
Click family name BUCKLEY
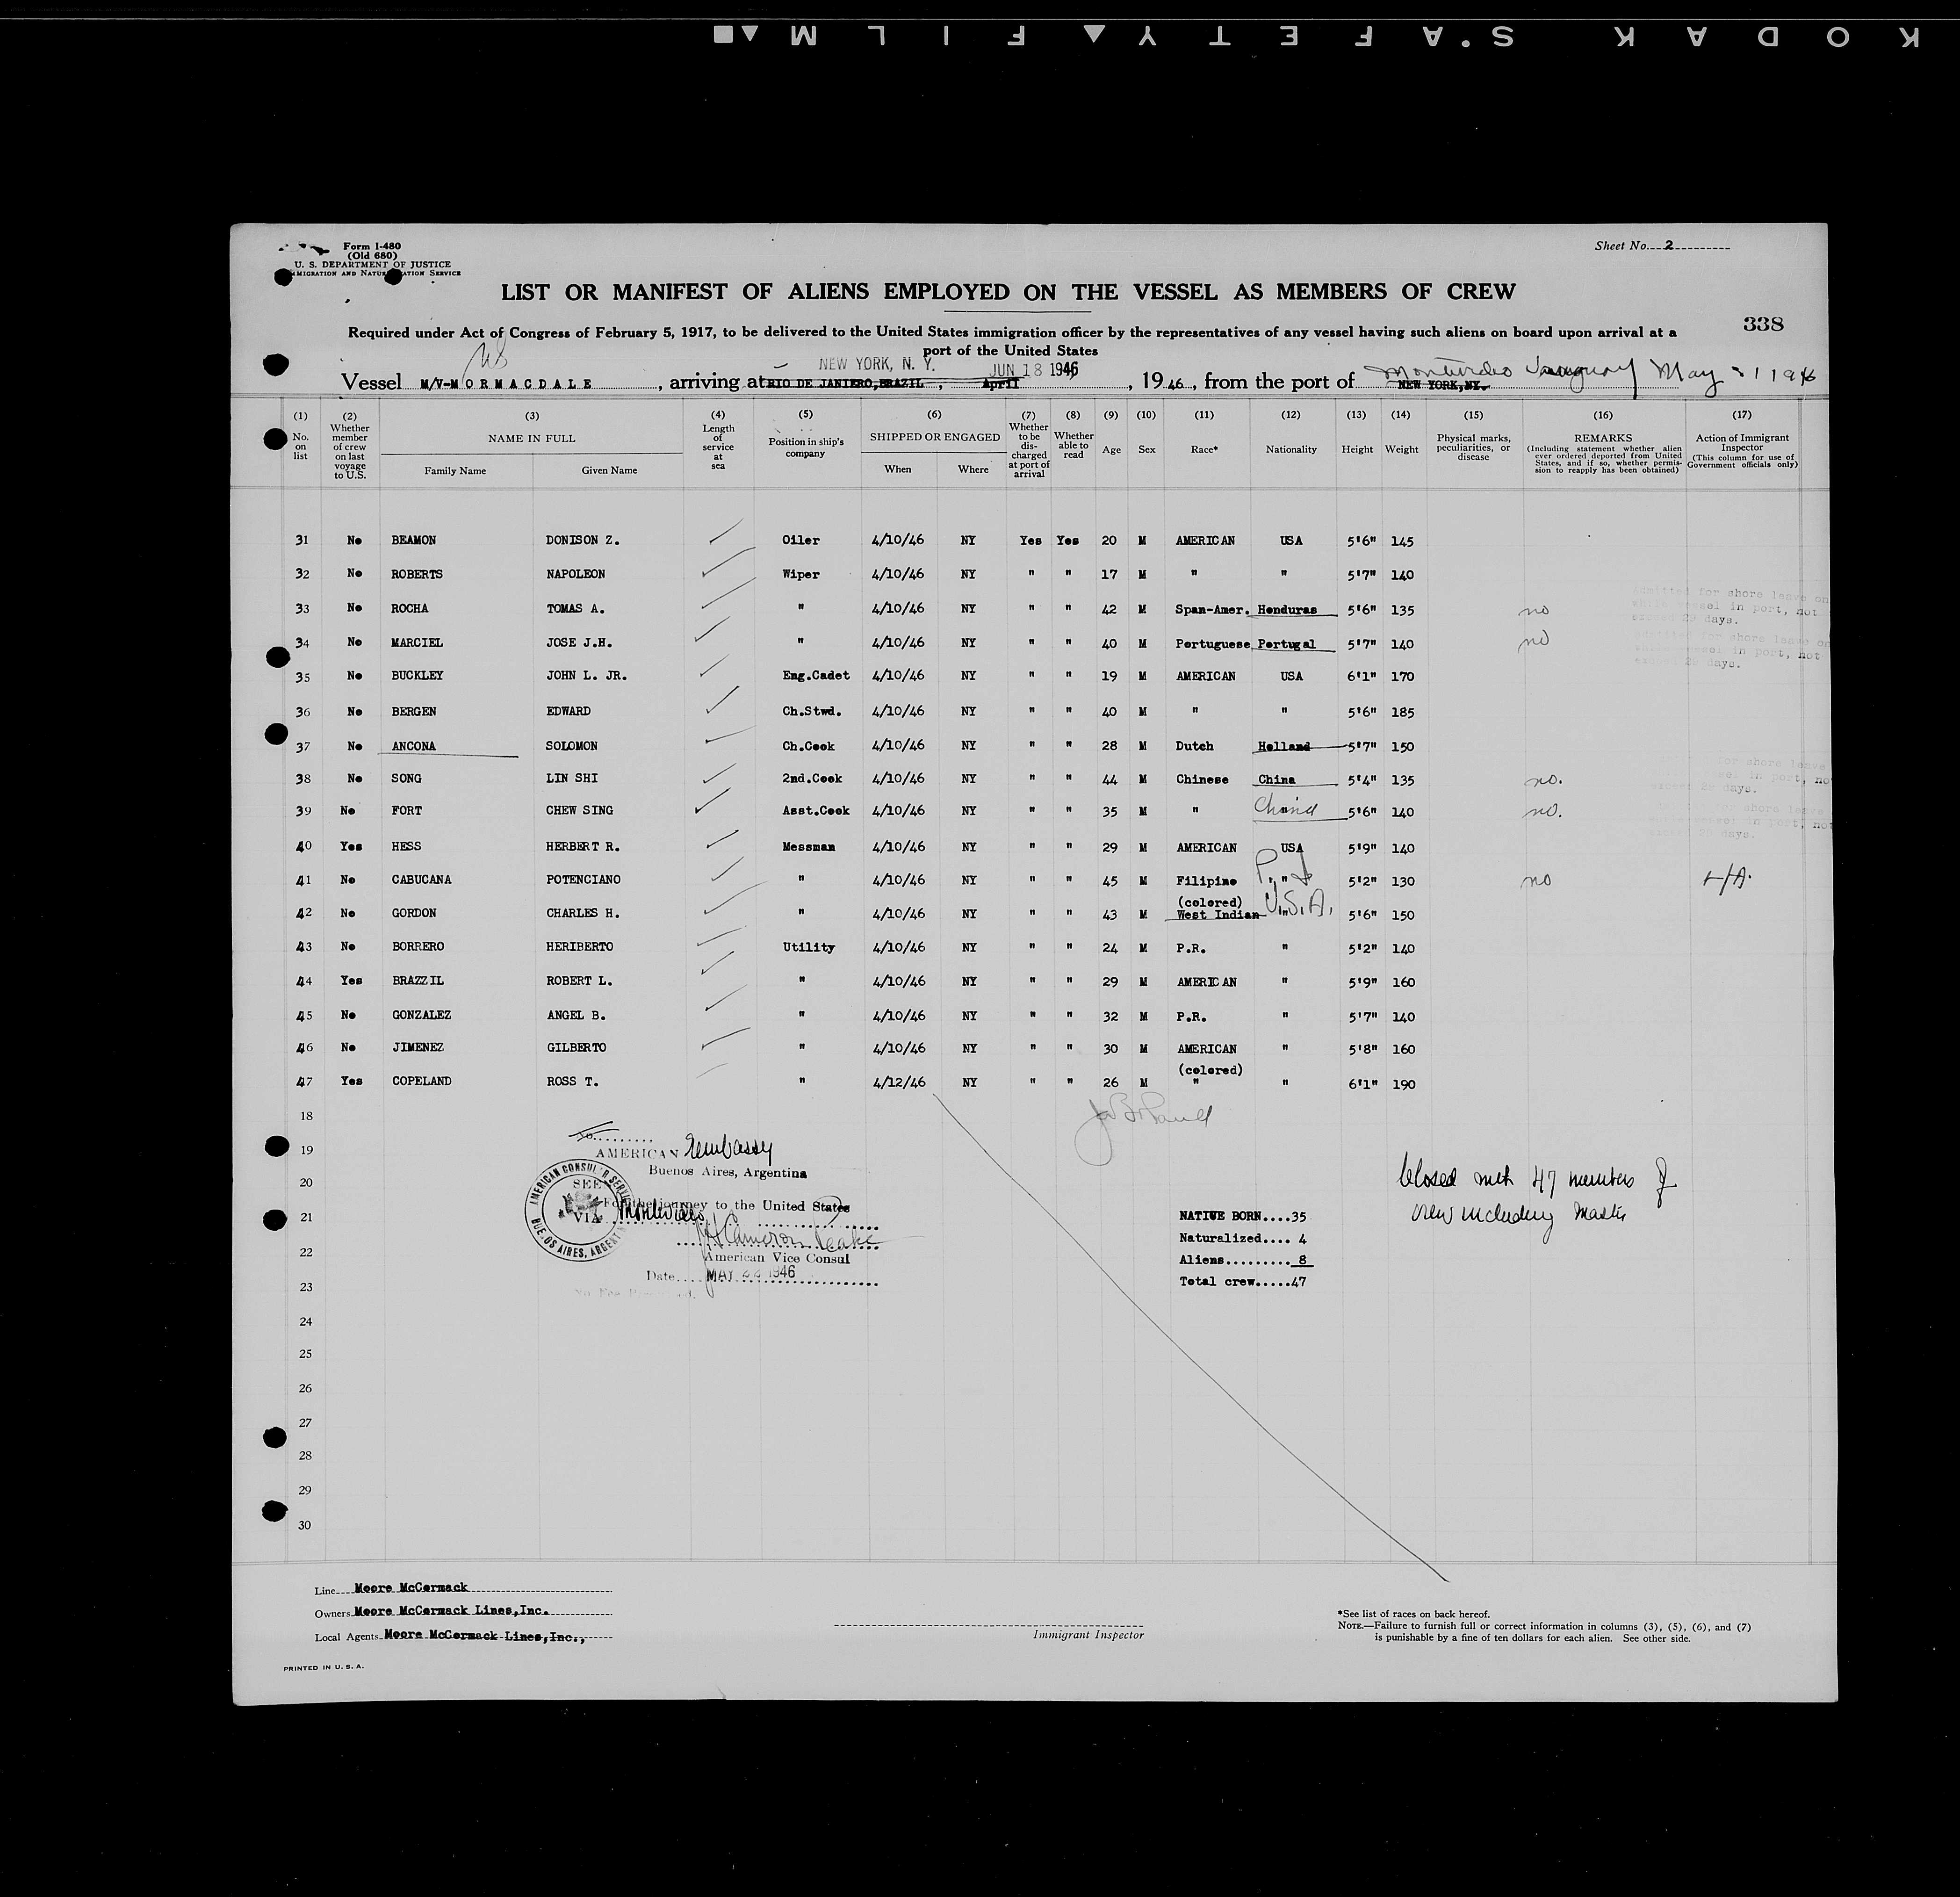tap(416, 675)
